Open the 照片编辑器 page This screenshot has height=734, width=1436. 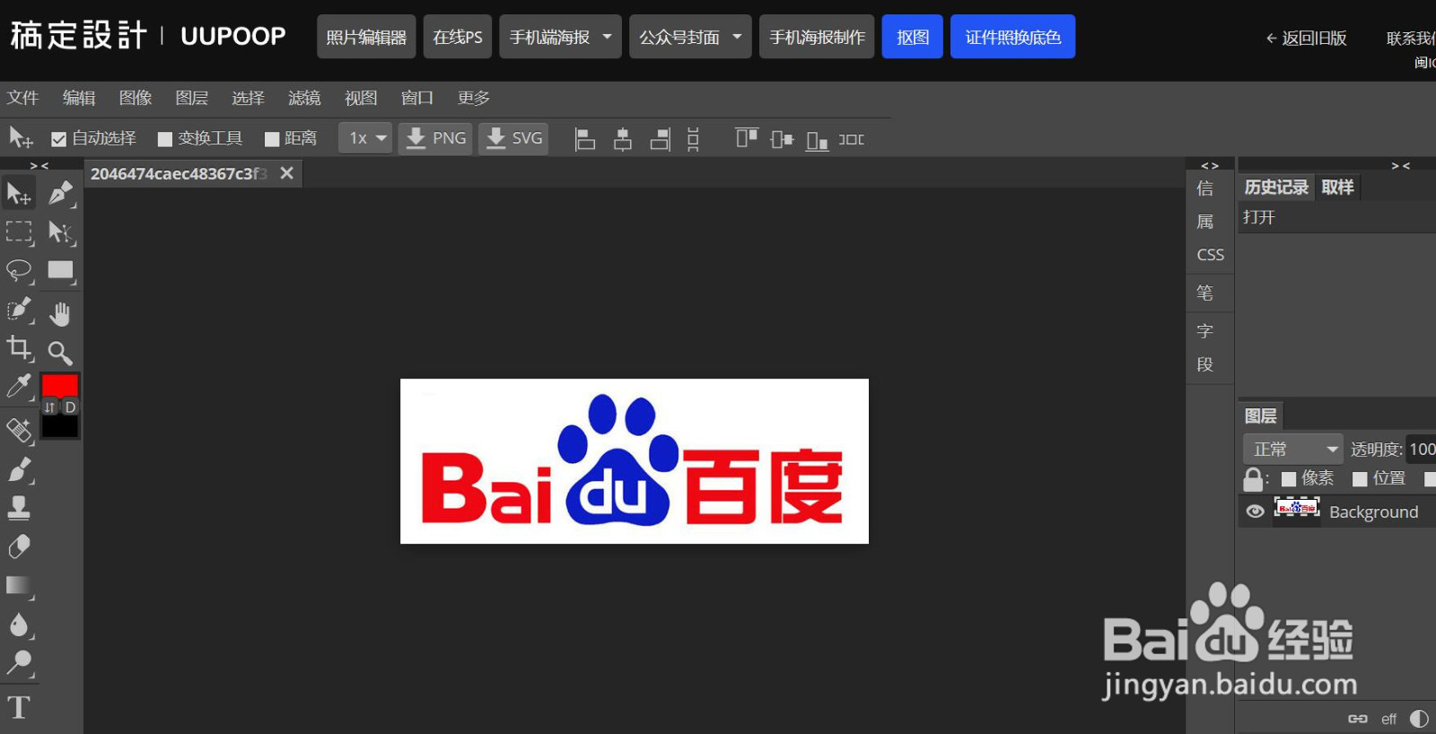366,37
